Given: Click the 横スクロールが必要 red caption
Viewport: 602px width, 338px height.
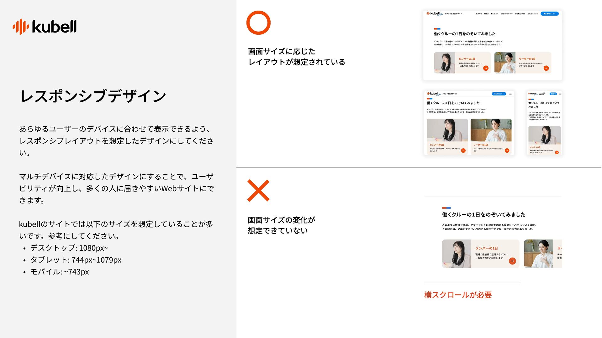Looking at the screenshot, I should (x=458, y=295).
